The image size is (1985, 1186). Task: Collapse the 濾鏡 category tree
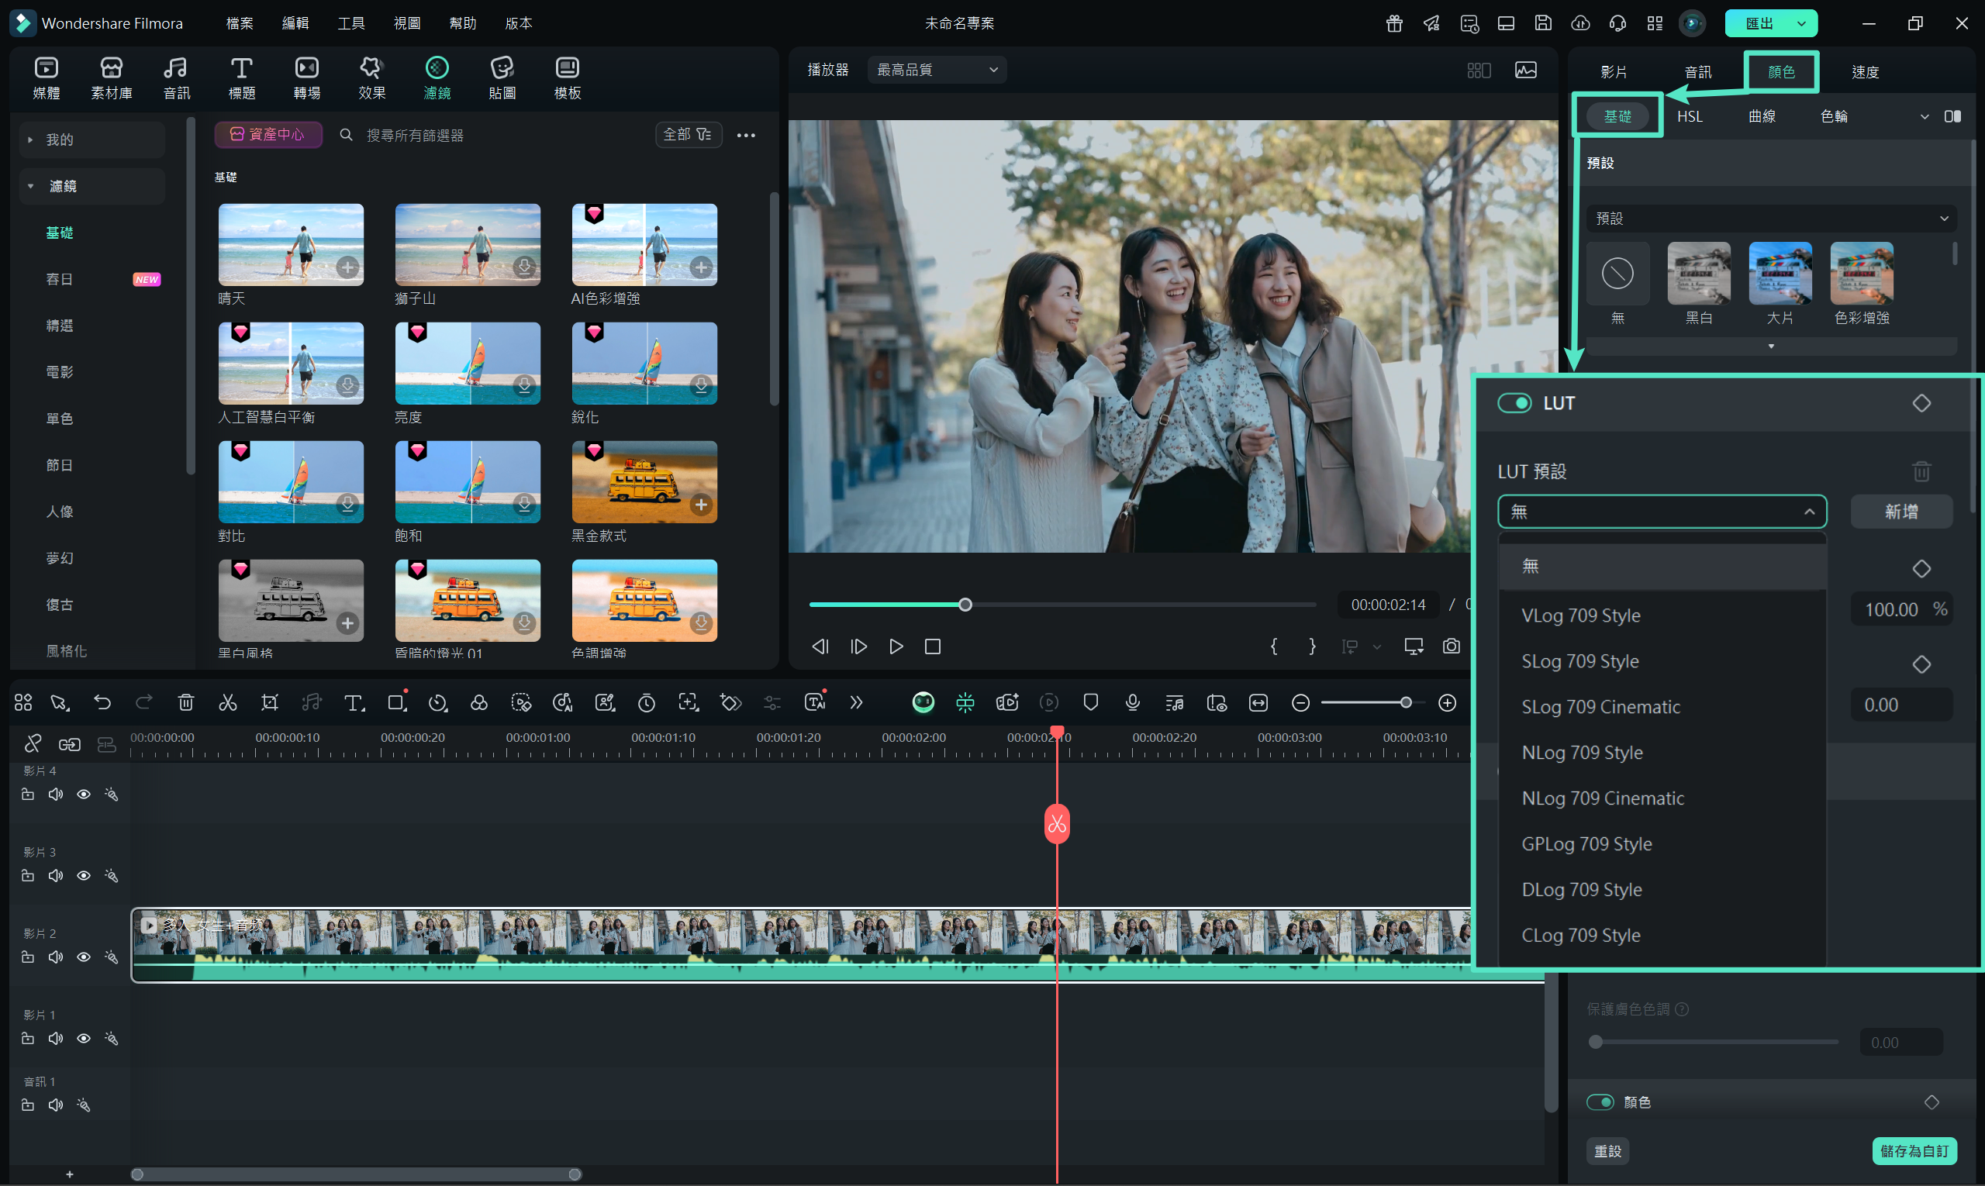[x=30, y=186]
